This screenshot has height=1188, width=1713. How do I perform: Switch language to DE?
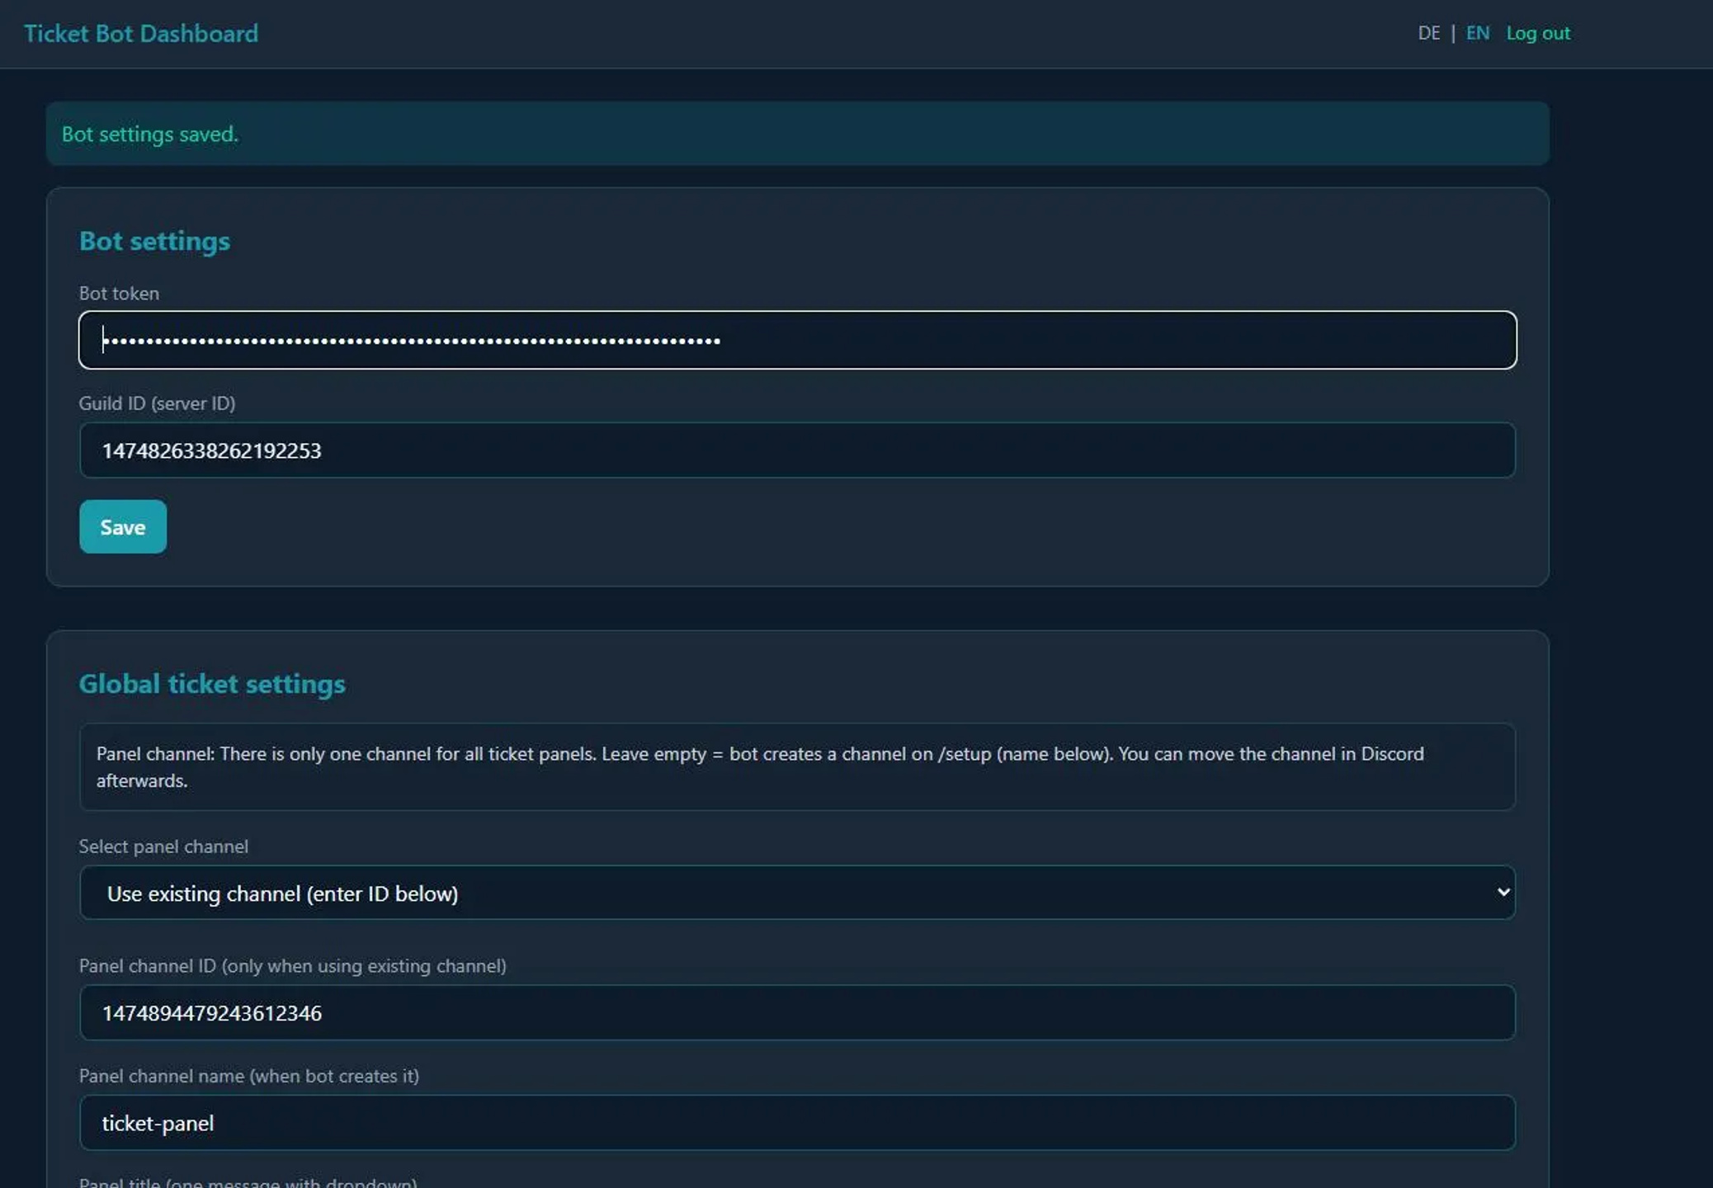(x=1428, y=33)
